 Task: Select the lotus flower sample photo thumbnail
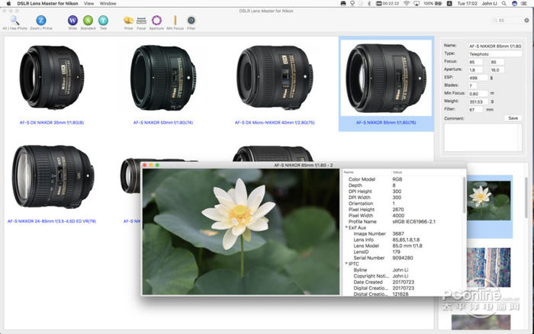489,201
